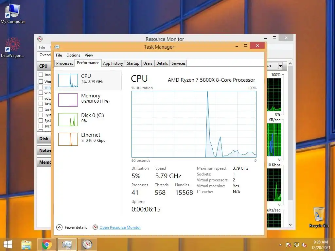The image size is (335, 251).
Task: Switch to the Services tab
Action: 178,63
